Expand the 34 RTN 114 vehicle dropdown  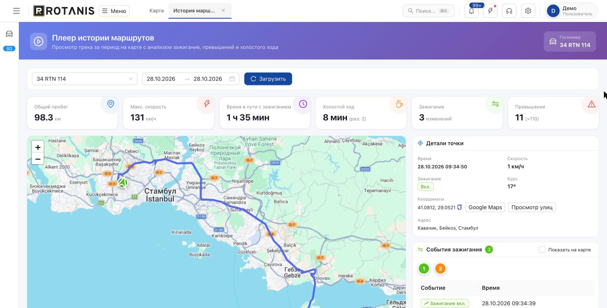(x=85, y=79)
